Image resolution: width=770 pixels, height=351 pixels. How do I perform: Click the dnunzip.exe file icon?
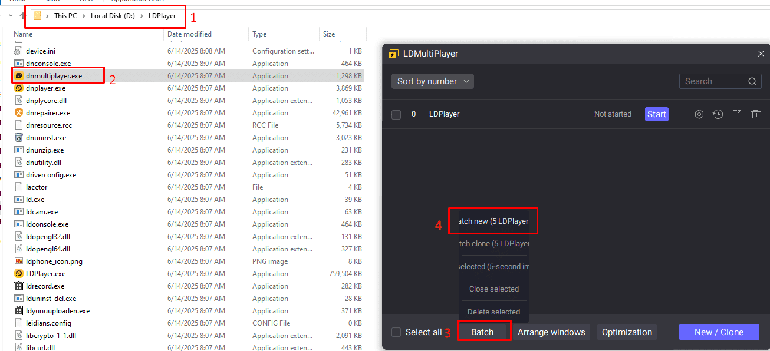click(19, 150)
